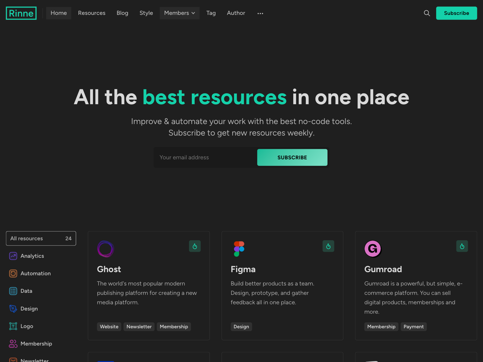Expand the Members dropdown menu
This screenshot has width=483, height=362.
pyautogui.click(x=179, y=13)
